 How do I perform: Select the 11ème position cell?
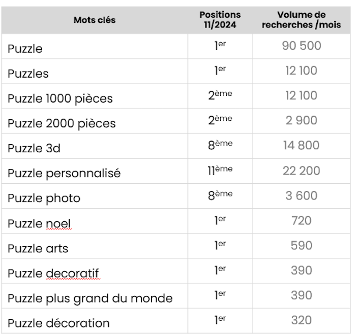click(x=220, y=171)
